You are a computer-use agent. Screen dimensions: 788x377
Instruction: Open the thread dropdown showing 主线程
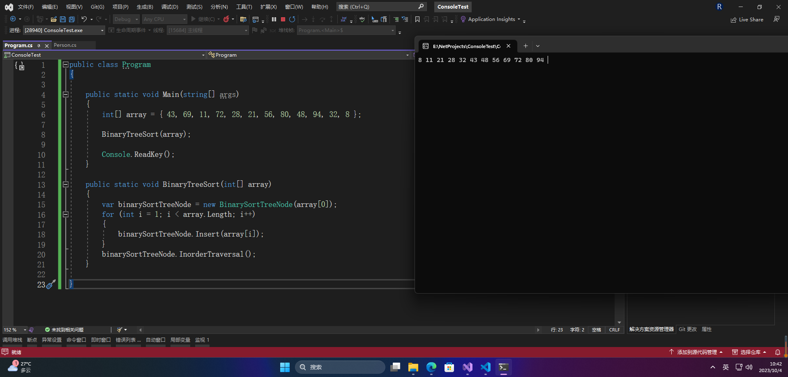208,30
